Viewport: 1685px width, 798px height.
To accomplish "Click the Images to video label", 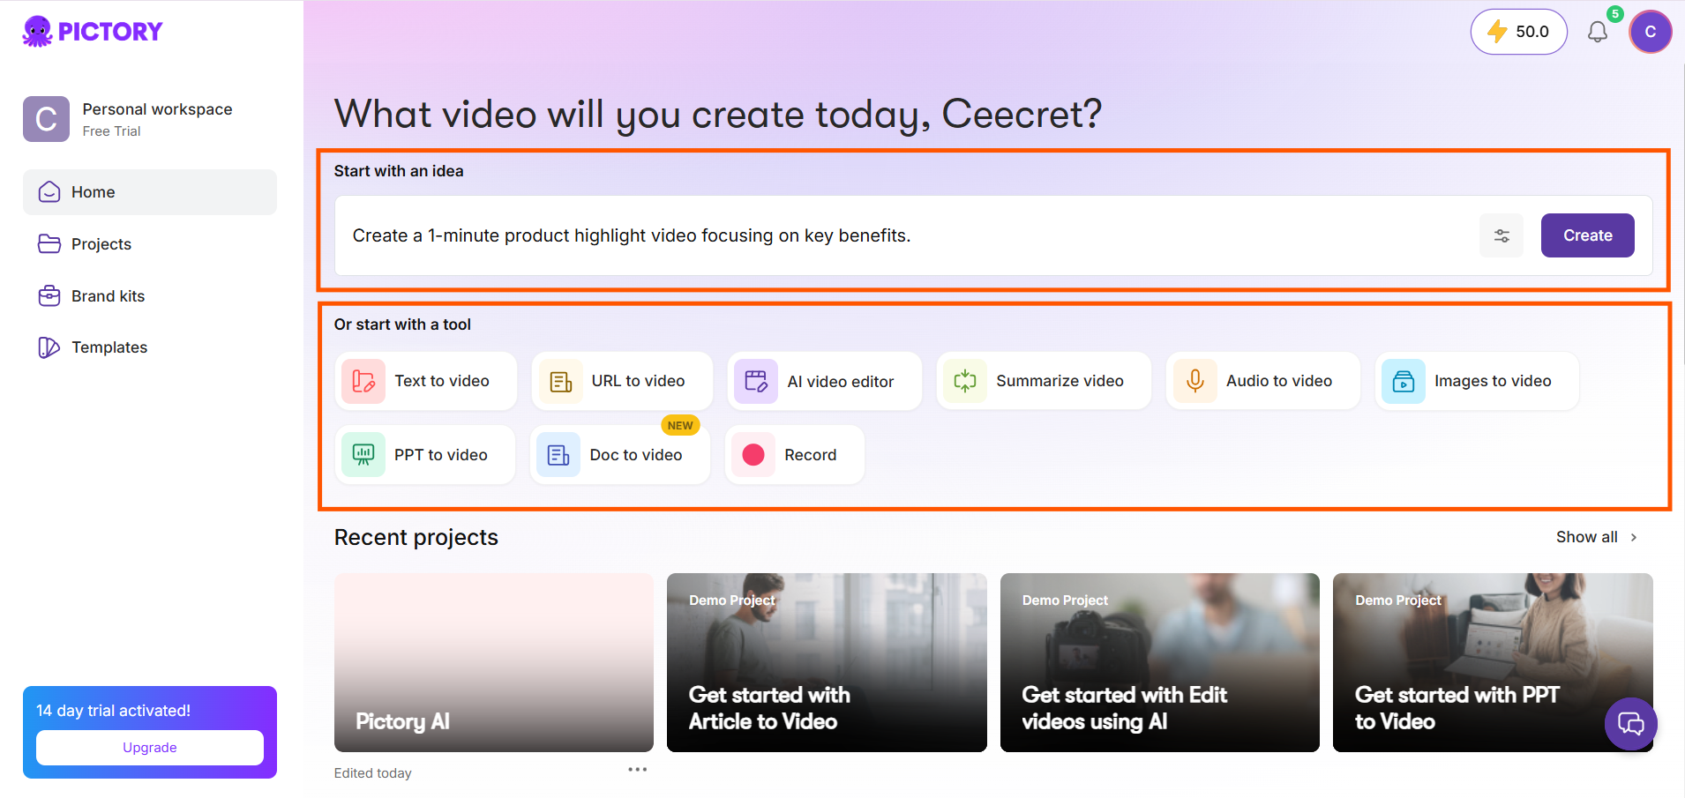I will point(1493,381).
